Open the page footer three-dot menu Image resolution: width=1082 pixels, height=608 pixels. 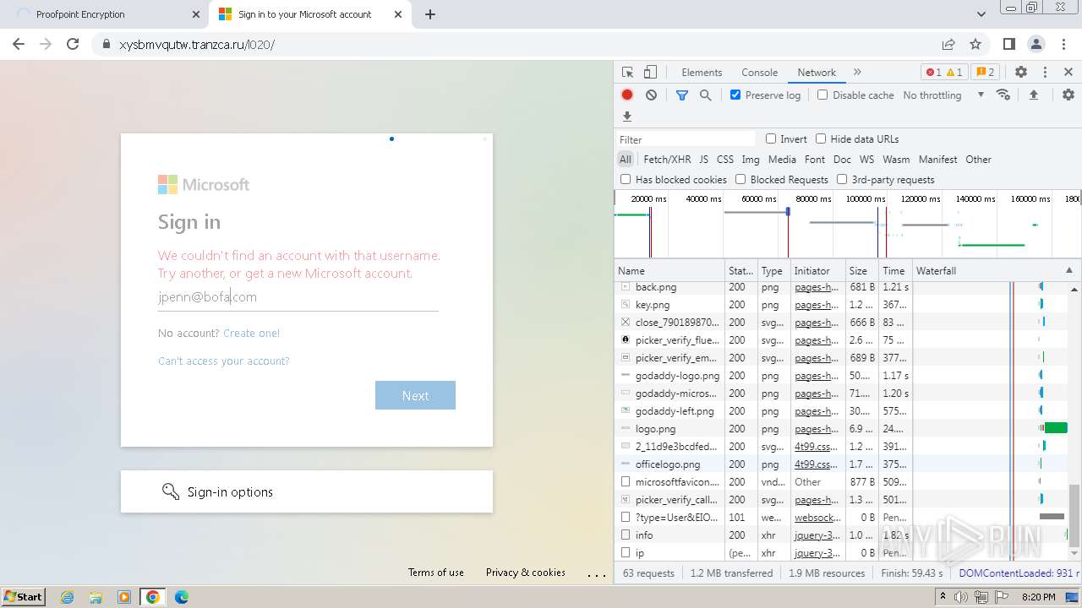[x=597, y=574]
